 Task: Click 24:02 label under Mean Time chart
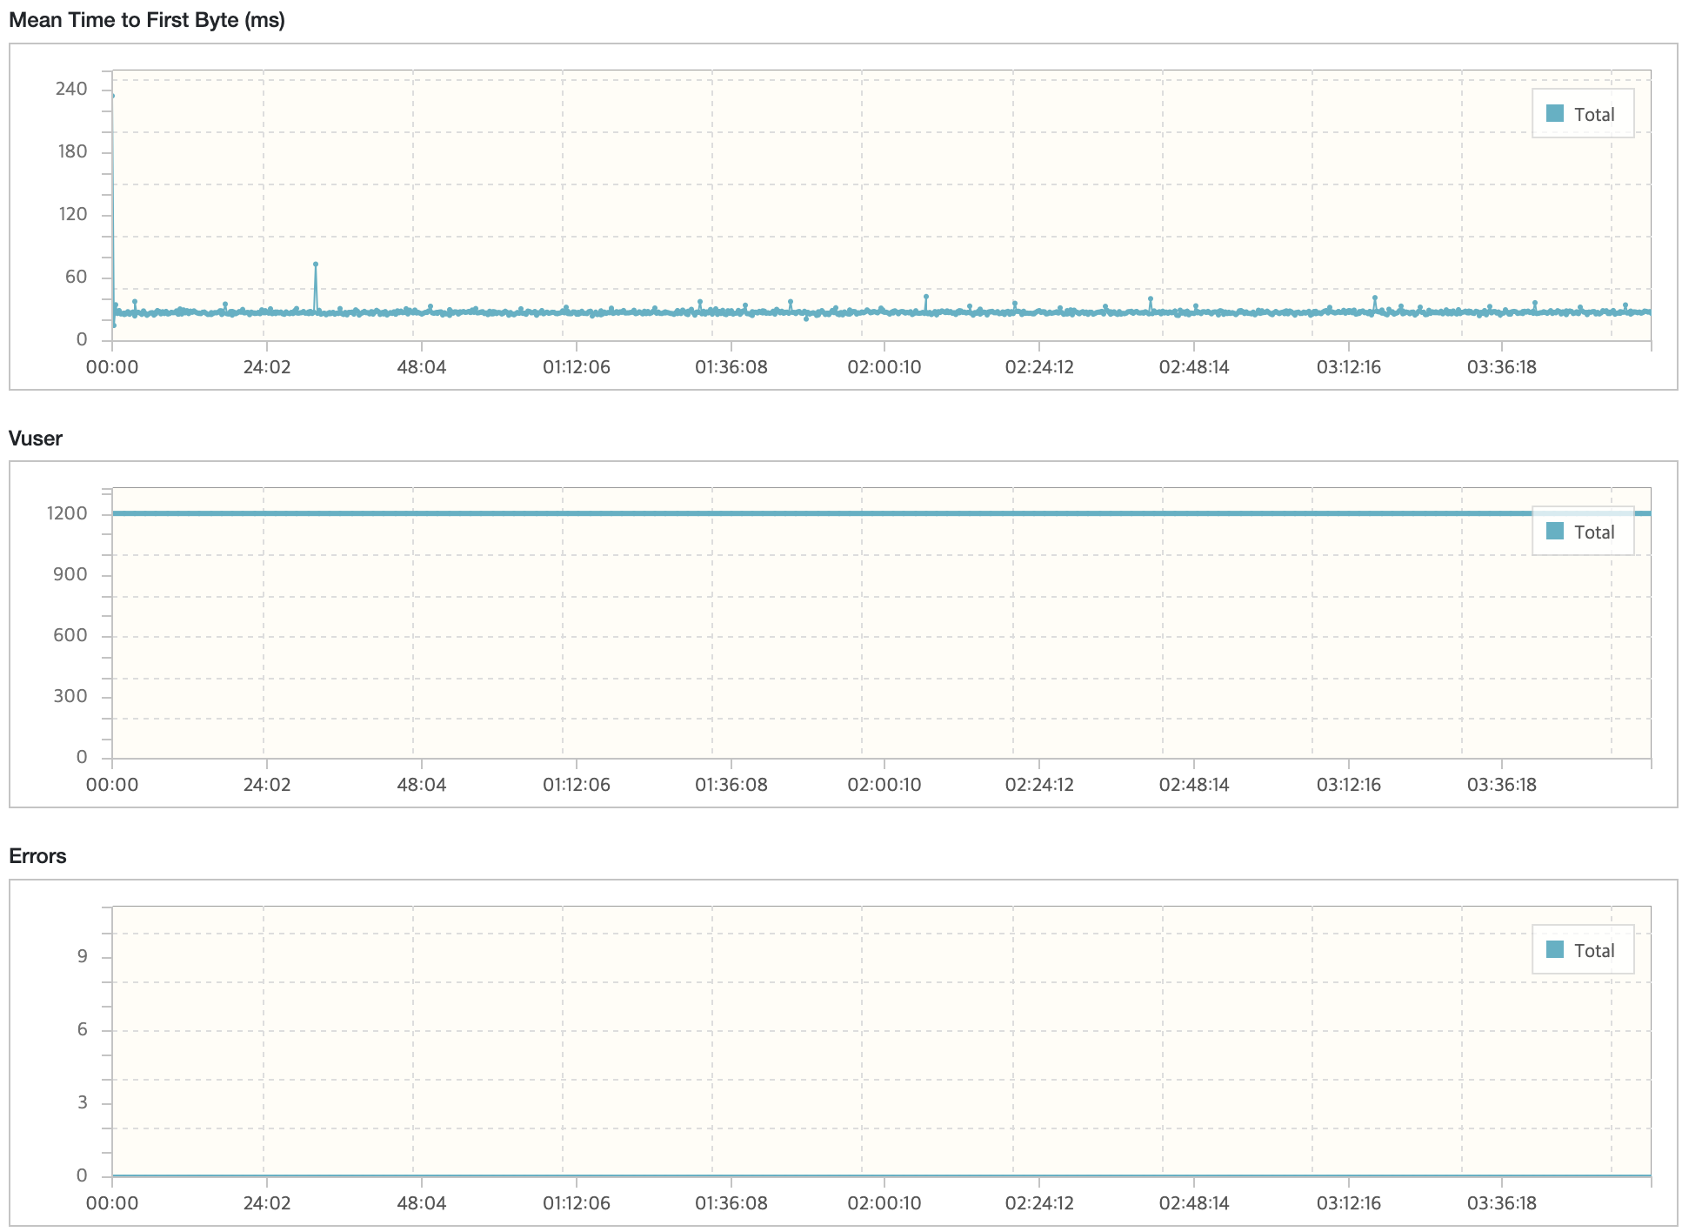[267, 367]
